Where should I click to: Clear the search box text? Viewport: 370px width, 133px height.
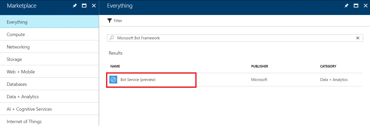[358, 38]
